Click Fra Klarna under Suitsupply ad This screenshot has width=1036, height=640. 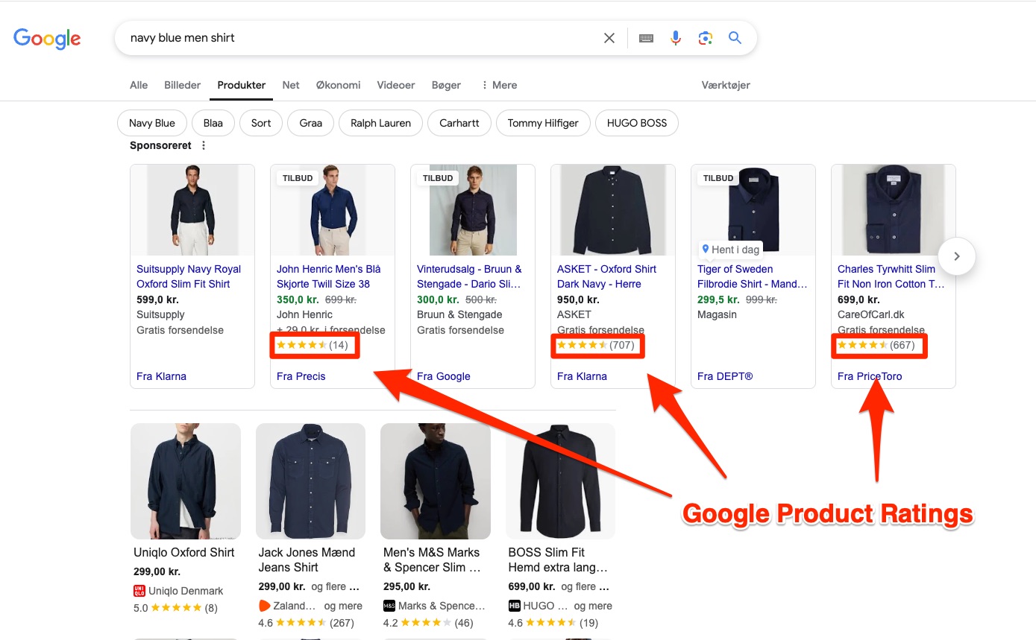[x=161, y=376]
